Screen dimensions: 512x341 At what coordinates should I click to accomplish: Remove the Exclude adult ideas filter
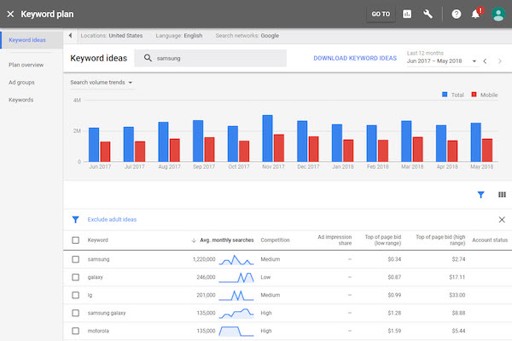pyautogui.click(x=501, y=219)
